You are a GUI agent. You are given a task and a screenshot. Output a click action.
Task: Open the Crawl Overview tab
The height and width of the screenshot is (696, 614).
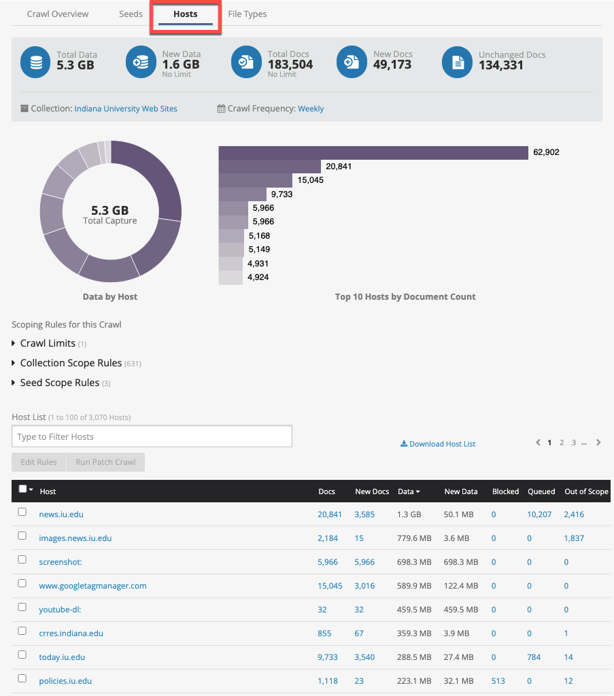click(58, 14)
